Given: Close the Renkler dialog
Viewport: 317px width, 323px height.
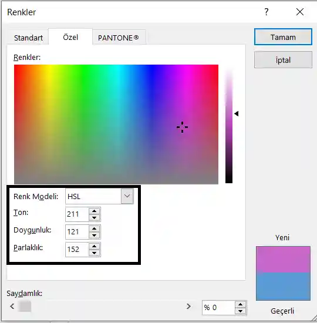Looking at the screenshot, I should click(x=300, y=12).
